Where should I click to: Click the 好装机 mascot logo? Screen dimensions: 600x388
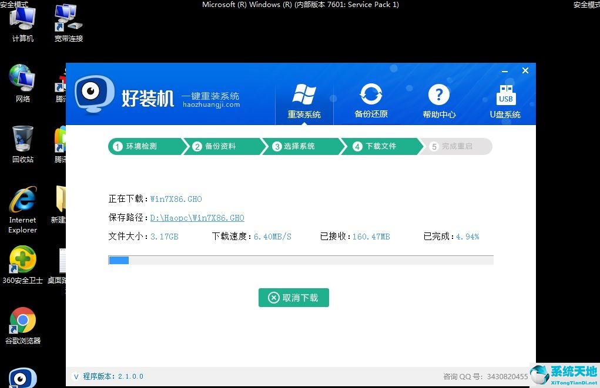tap(94, 94)
